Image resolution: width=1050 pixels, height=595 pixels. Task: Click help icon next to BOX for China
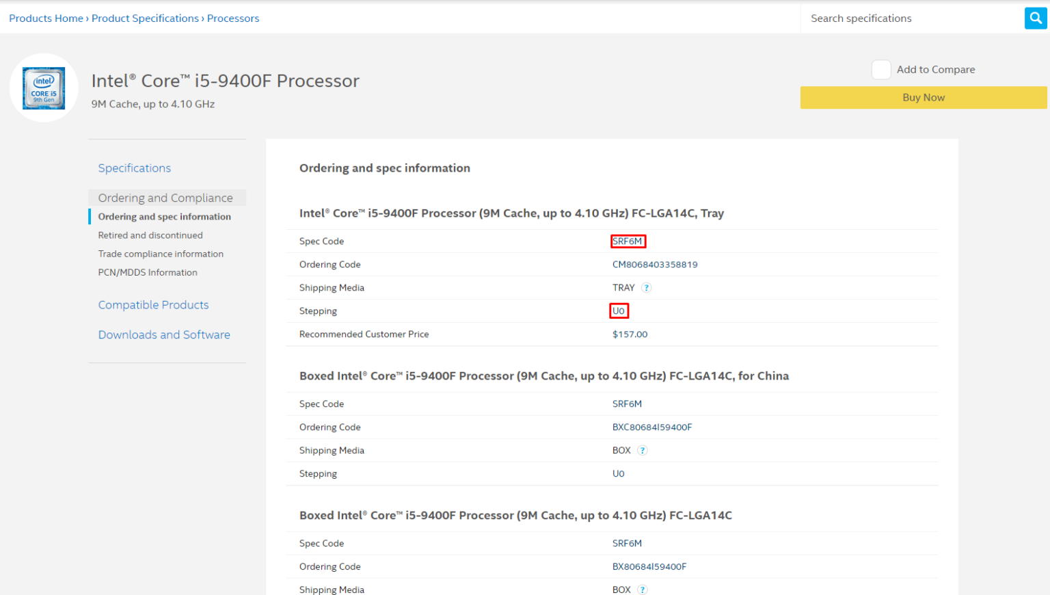pyautogui.click(x=642, y=451)
